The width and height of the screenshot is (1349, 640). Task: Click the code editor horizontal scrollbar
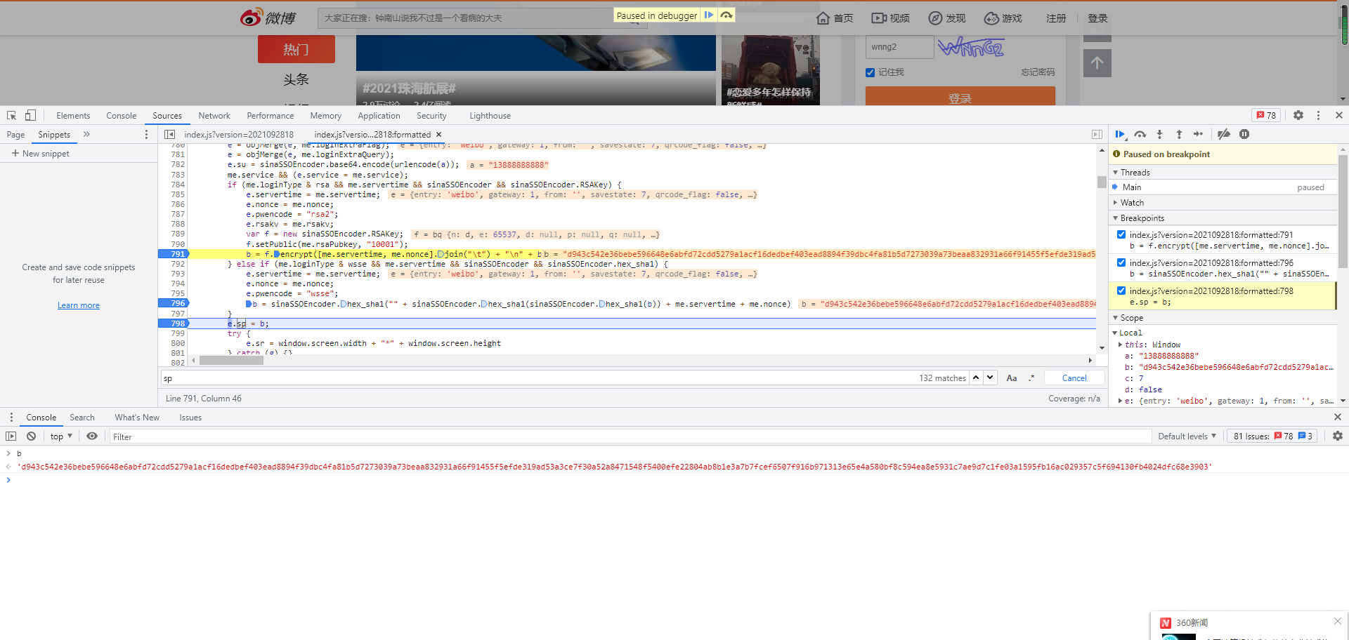pos(231,360)
